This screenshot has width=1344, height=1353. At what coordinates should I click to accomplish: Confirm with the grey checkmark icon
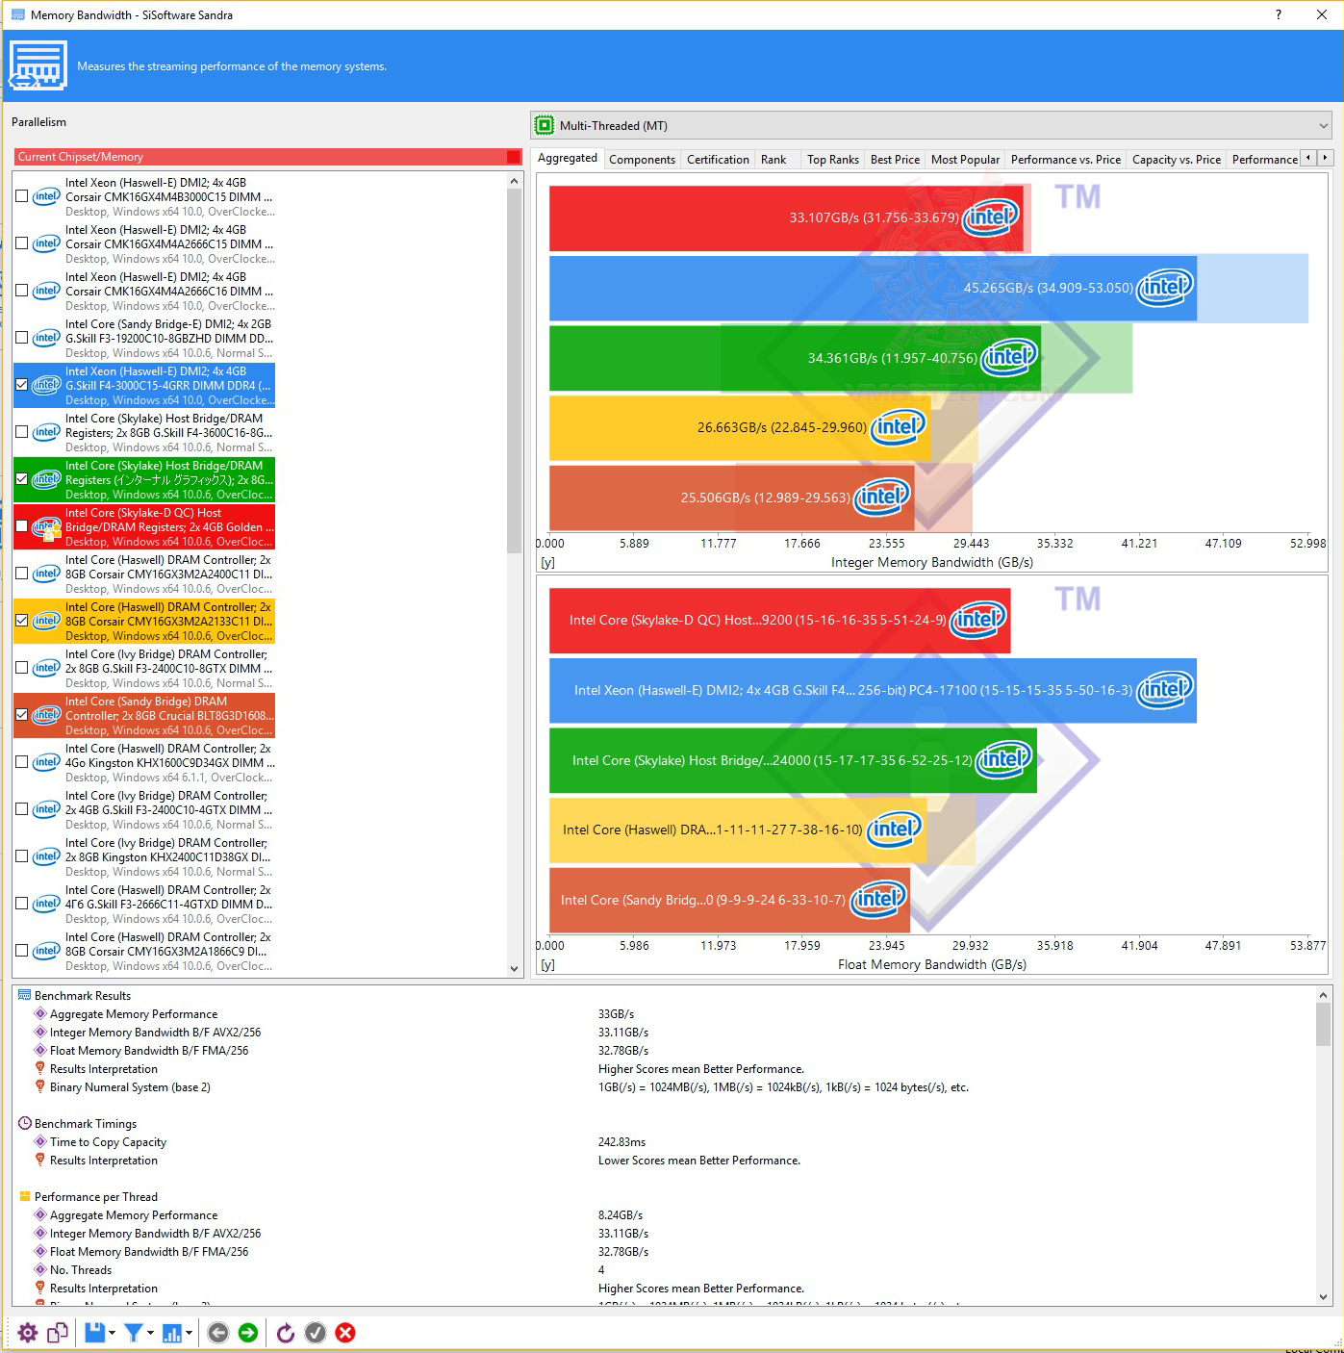point(316,1333)
